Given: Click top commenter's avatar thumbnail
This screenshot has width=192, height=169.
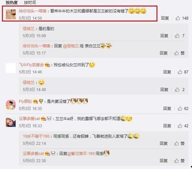Looking at the screenshot, I should coord(11,14).
